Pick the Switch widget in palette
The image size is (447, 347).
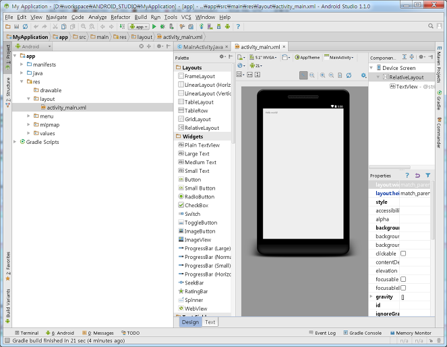(189, 214)
